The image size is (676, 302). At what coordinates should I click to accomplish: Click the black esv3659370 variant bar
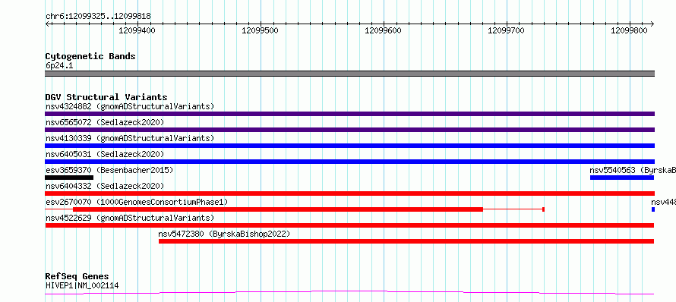point(69,178)
